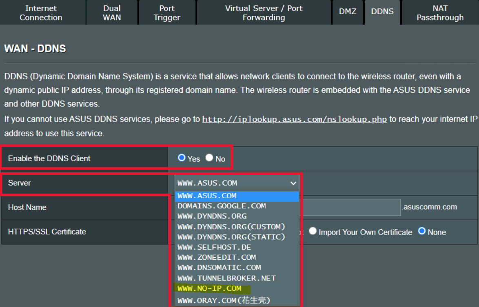Select WWW.NO-IP.COM from the server list
The image size is (479, 307).
[237, 288]
